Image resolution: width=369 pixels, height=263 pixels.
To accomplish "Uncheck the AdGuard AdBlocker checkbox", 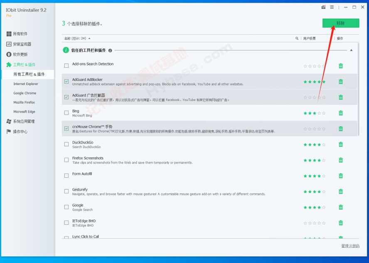I will [66, 81].
